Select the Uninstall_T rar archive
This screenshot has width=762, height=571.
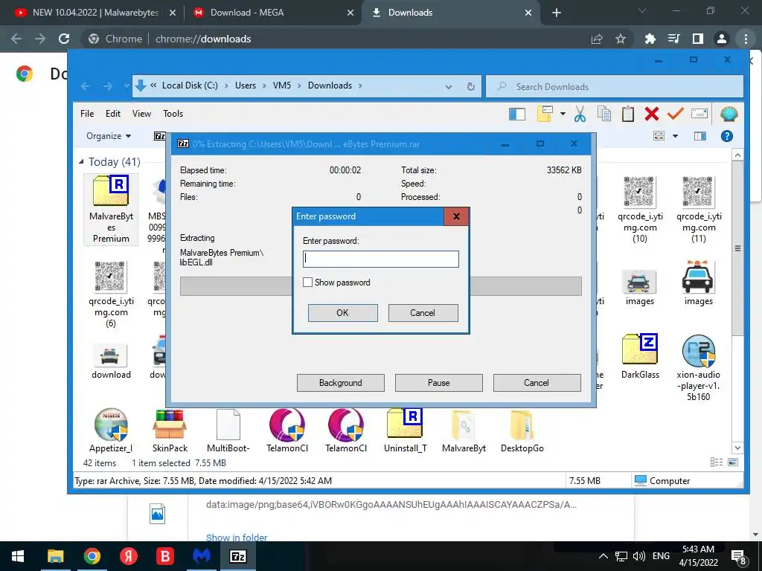click(x=406, y=430)
